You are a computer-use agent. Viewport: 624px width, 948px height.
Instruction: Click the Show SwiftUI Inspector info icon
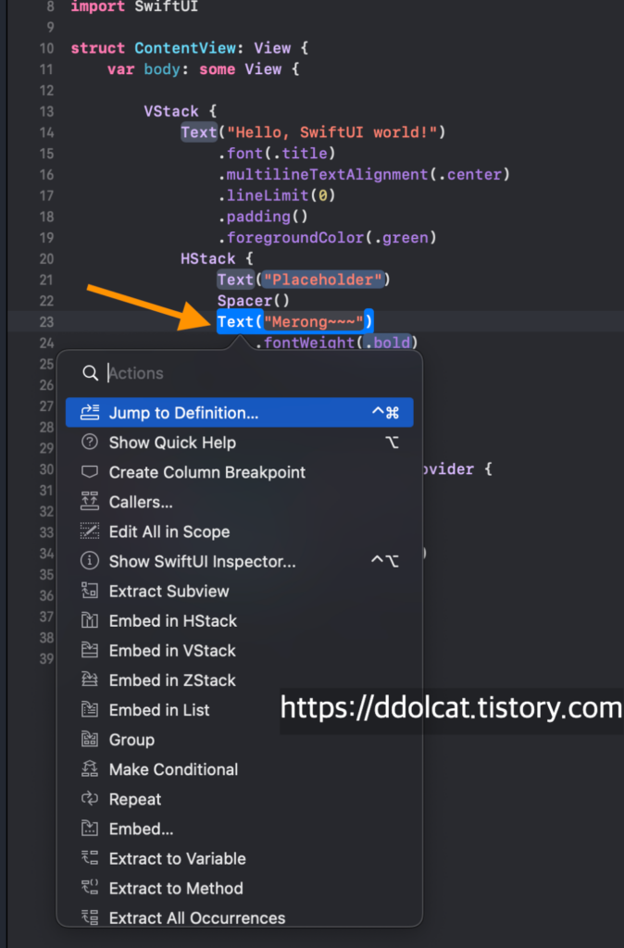click(x=90, y=561)
